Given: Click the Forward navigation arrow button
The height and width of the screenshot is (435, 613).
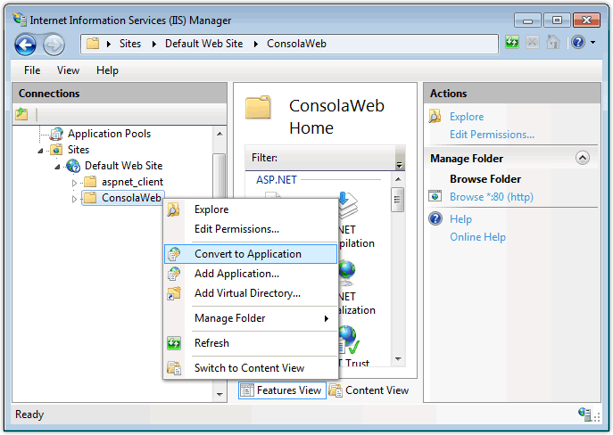Looking at the screenshot, I should 54,45.
